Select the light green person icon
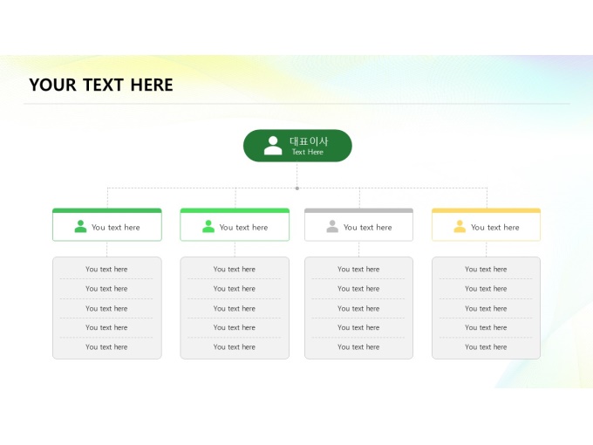 pyautogui.click(x=208, y=227)
